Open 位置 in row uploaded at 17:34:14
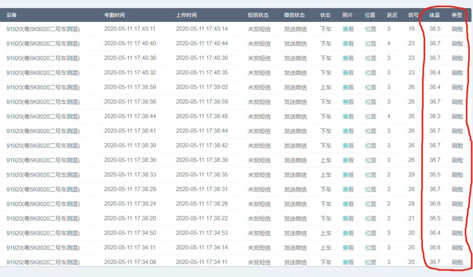Image resolution: width=473 pixels, height=277 pixels. click(370, 248)
